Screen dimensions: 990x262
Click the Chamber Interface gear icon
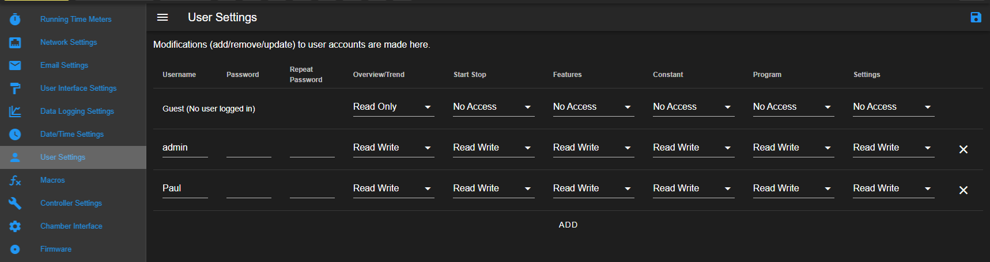click(15, 226)
